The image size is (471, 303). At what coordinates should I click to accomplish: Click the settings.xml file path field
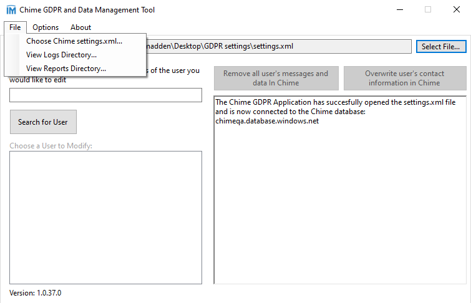coord(278,46)
